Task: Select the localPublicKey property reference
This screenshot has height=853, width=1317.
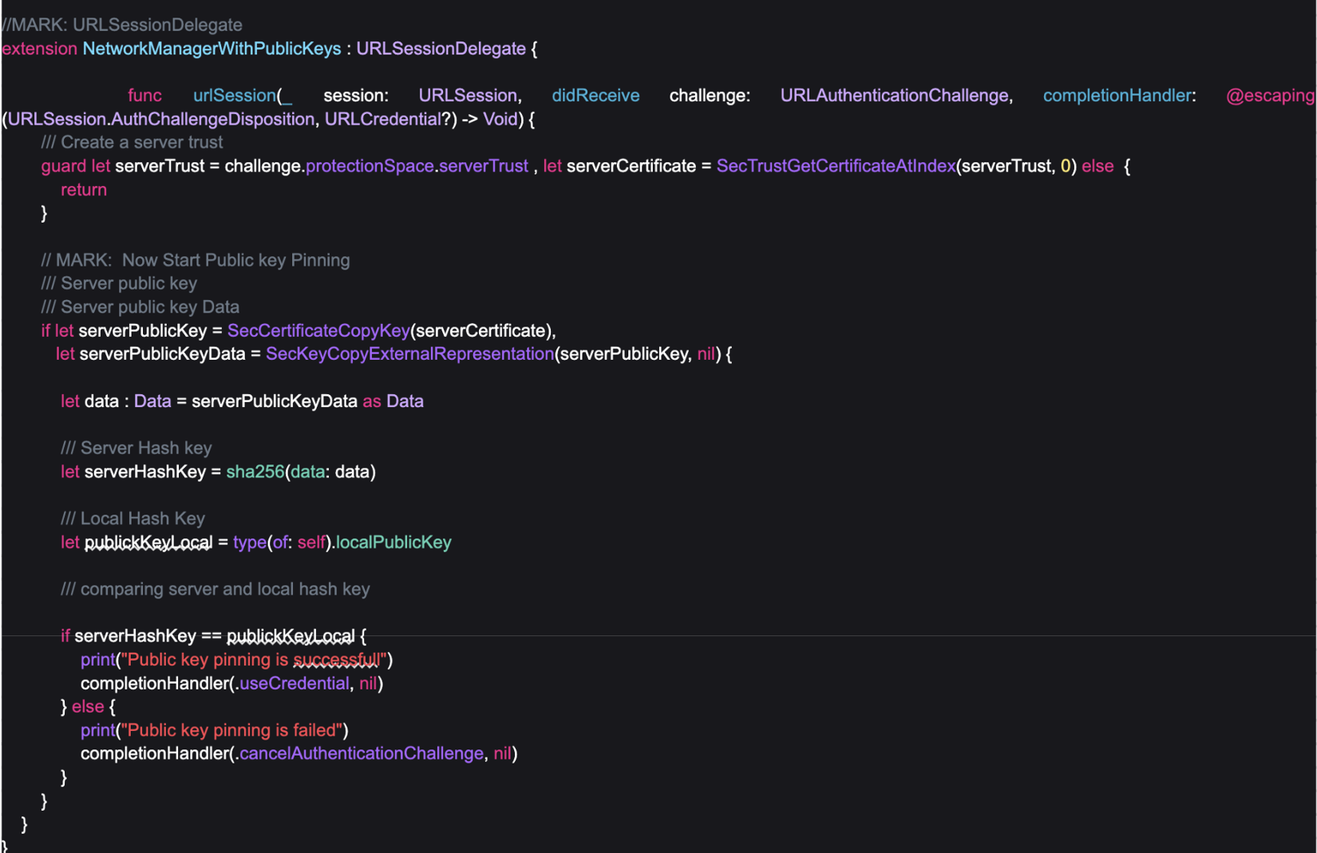Action: pos(392,543)
